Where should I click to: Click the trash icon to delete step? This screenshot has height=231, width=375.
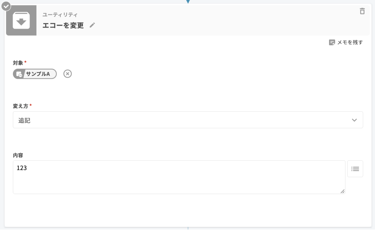tap(362, 11)
